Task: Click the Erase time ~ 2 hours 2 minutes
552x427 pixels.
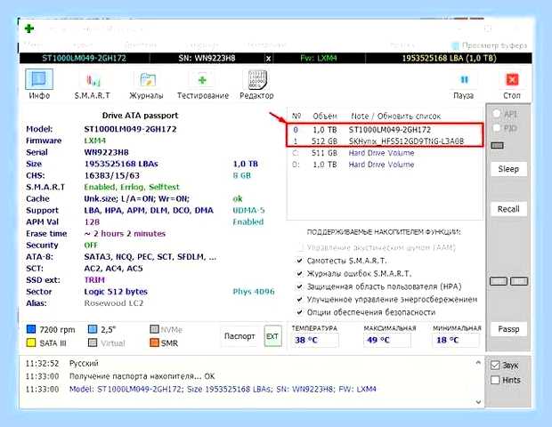Action: 125,234
